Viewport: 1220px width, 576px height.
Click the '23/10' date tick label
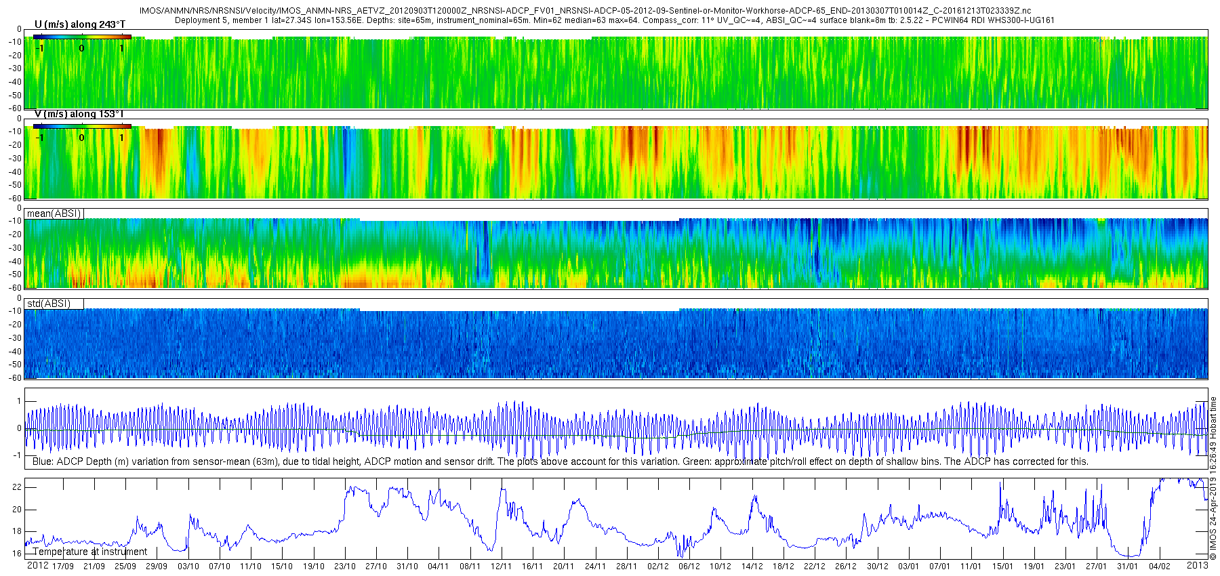tap(345, 567)
